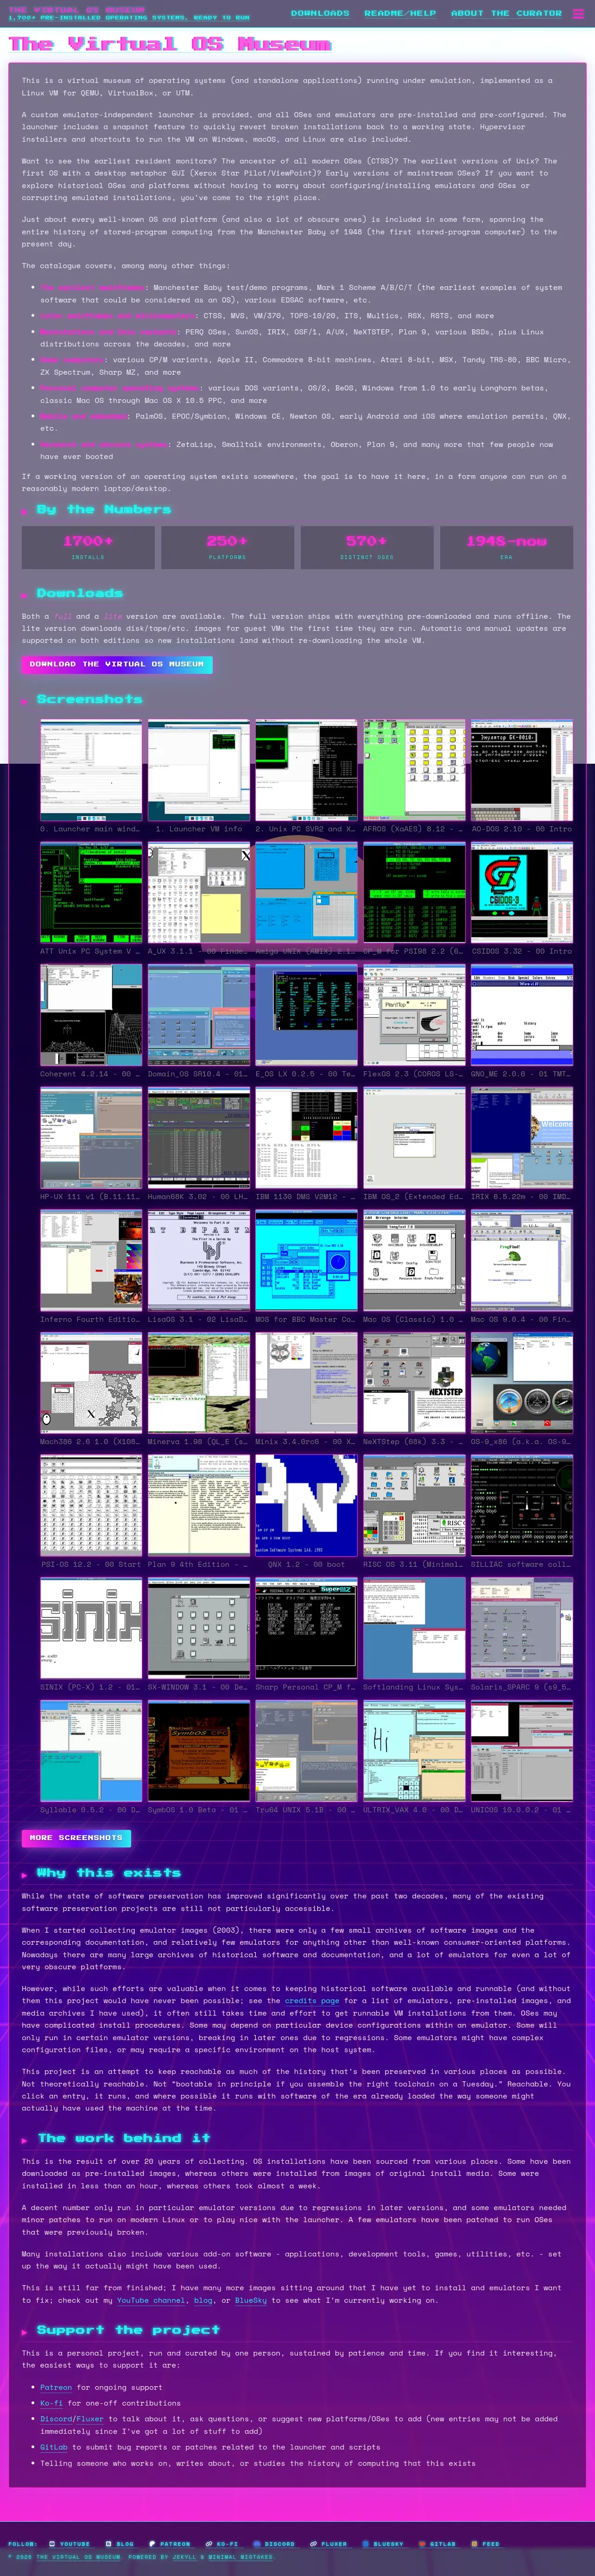Image resolution: width=595 pixels, height=2576 pixels.
Task: Open the Softlanding Linux System screenshot
Action: (x=414, y=1629)
